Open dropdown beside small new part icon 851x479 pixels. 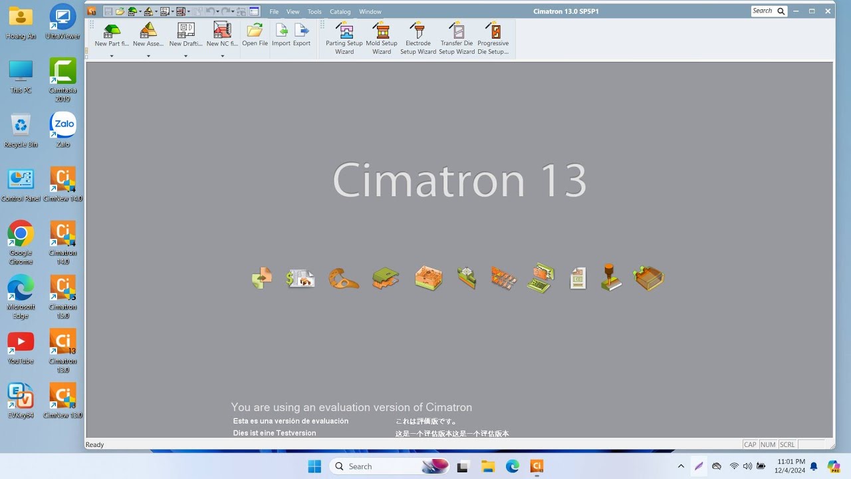140,11
